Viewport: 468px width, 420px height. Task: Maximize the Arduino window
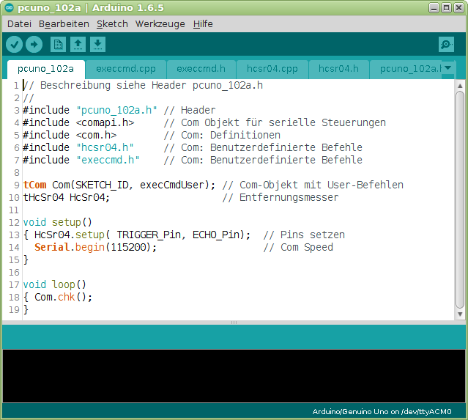pyautogui.click(x=446, y=7)
